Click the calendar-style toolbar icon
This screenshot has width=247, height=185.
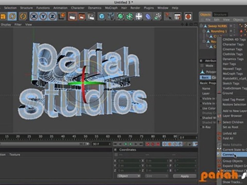(178, 16)
